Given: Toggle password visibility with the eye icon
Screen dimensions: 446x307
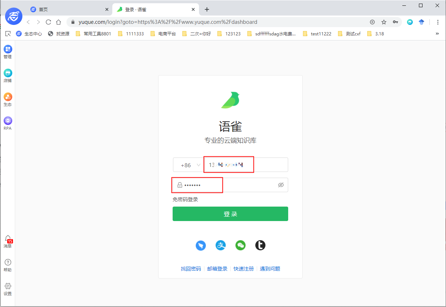Looking at the screenshot, I should tap(281, 185).
